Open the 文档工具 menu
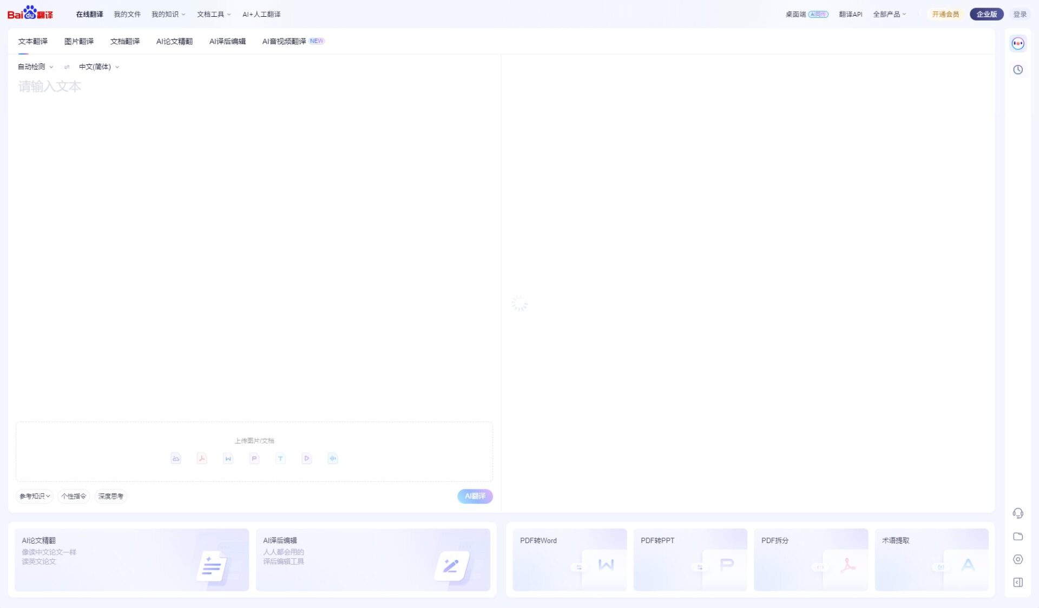This screenshot has width=1039, height=608. pos(211,14)
